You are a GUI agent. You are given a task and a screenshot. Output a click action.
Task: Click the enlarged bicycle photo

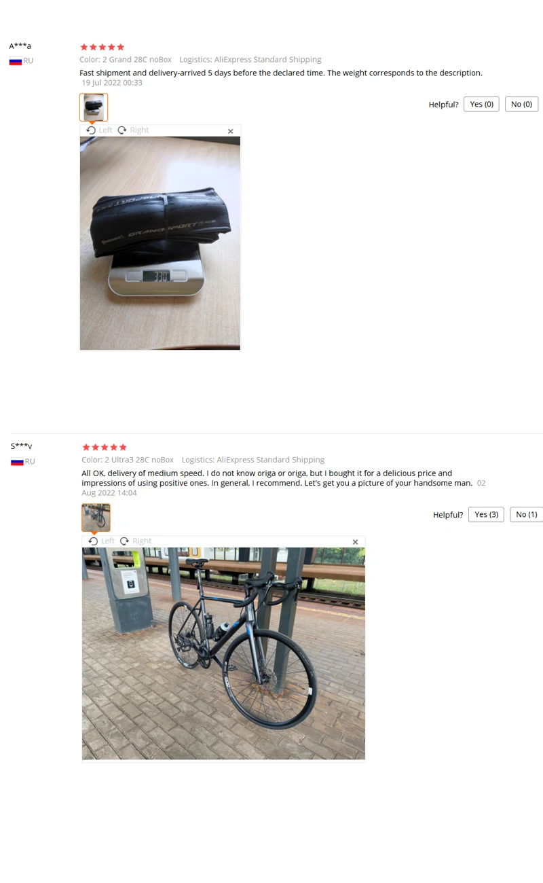[x=223, y=653]
